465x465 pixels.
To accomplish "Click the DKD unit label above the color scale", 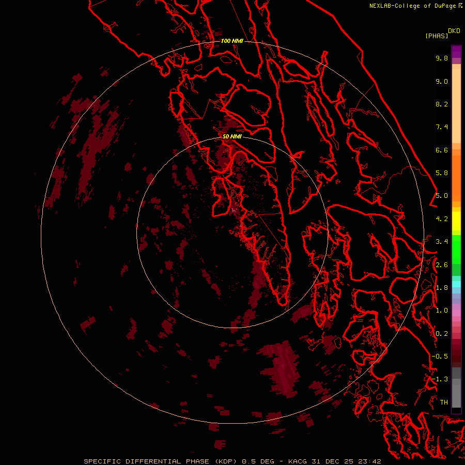I will click(454, 31).
